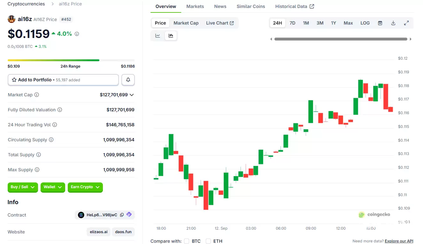Copy the contract address icon

[122, 215]
